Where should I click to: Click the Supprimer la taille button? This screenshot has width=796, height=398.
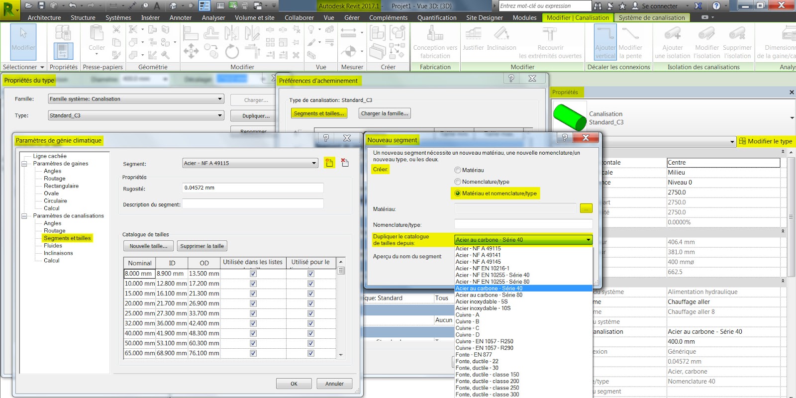[x=202, y=246]
